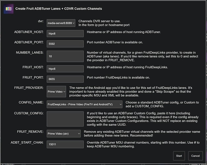This screenshot has width=207, height=165.
Task: Click the 'FRUIT_REMOVE:' field label
Action: 31,131
